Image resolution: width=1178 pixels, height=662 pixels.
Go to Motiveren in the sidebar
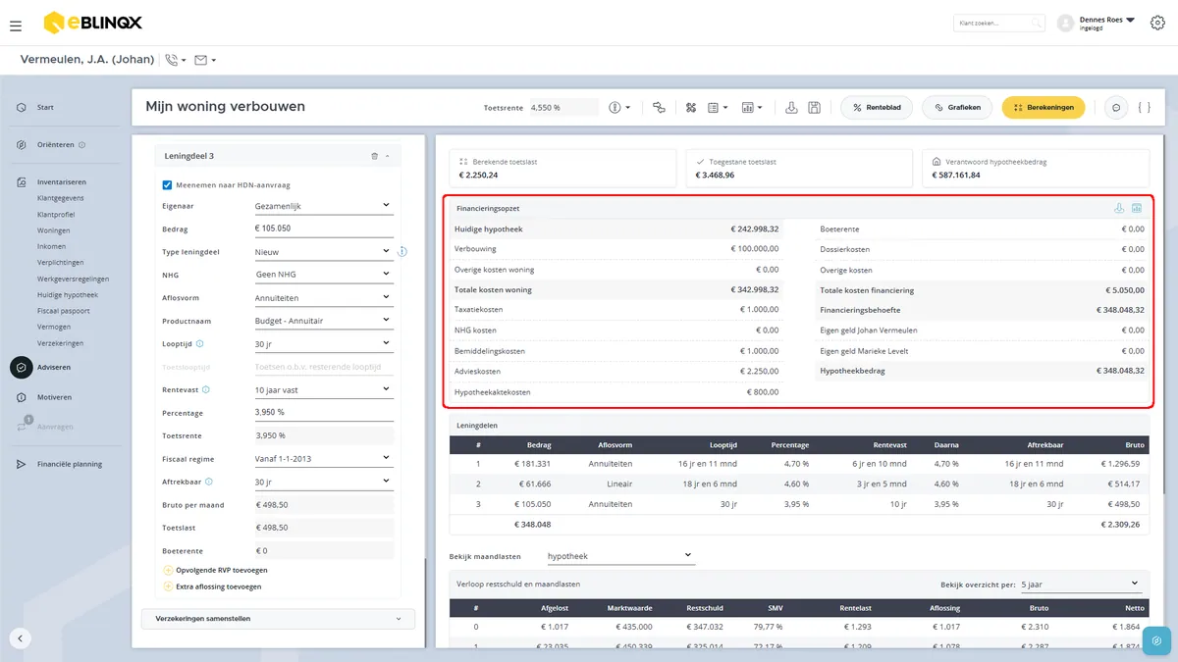pyautogui.click(x=54, y=397)
